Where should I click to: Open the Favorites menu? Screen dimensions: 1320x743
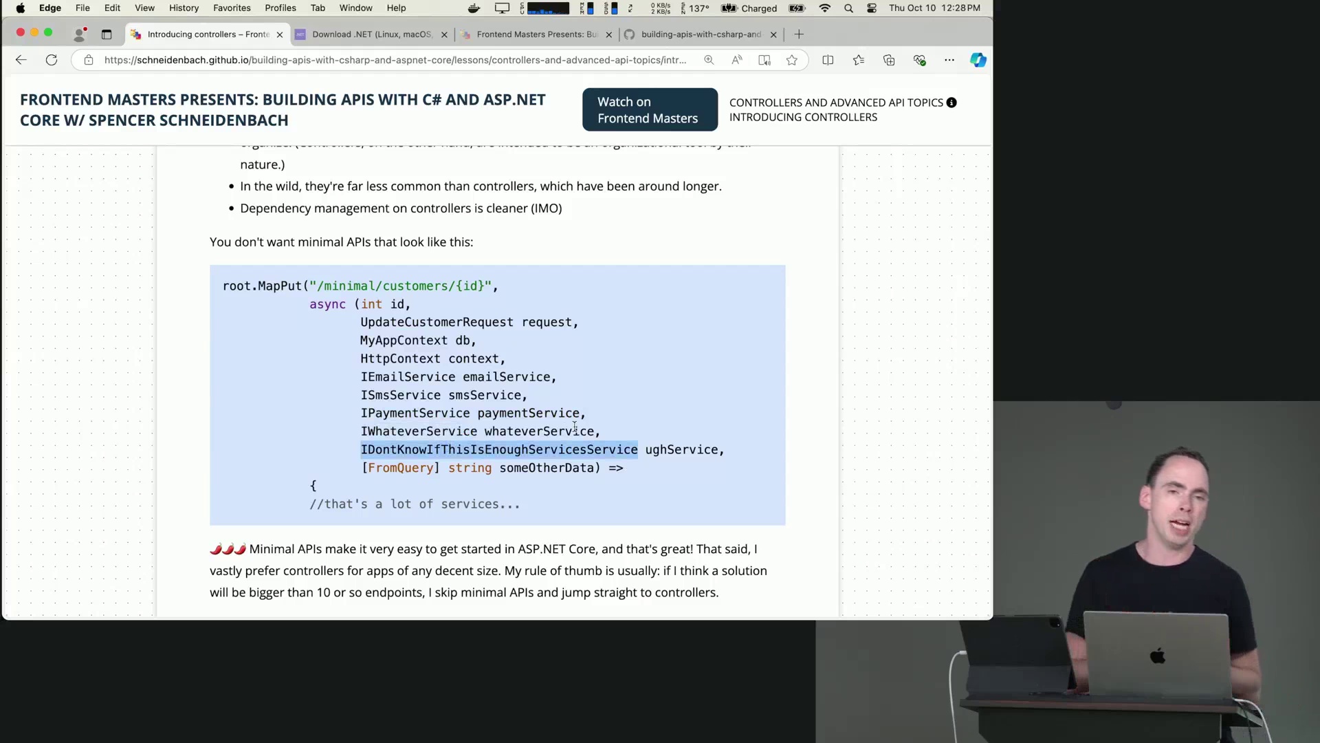(x=232, y=8)
